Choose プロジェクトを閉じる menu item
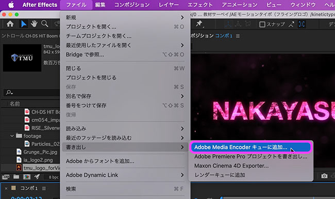The width and height of the screenshot is (335, 199). [125, 78]
